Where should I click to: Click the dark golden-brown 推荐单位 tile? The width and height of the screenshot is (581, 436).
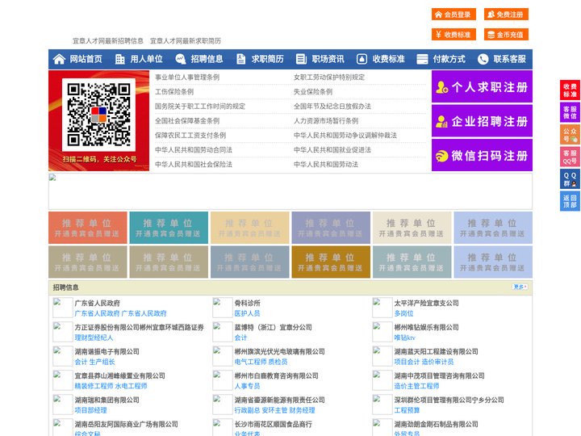pos(331,262)
